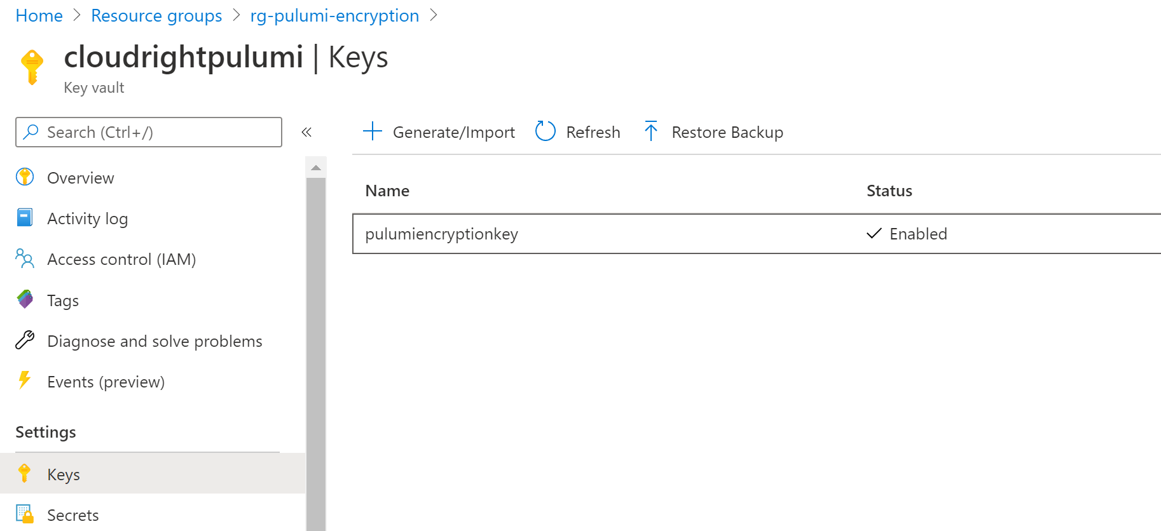Select Keys under Settings

click(x=153, y=474)
